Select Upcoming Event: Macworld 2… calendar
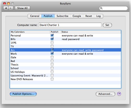This screenshot has height=108, width=131. [x=29, y=75]
